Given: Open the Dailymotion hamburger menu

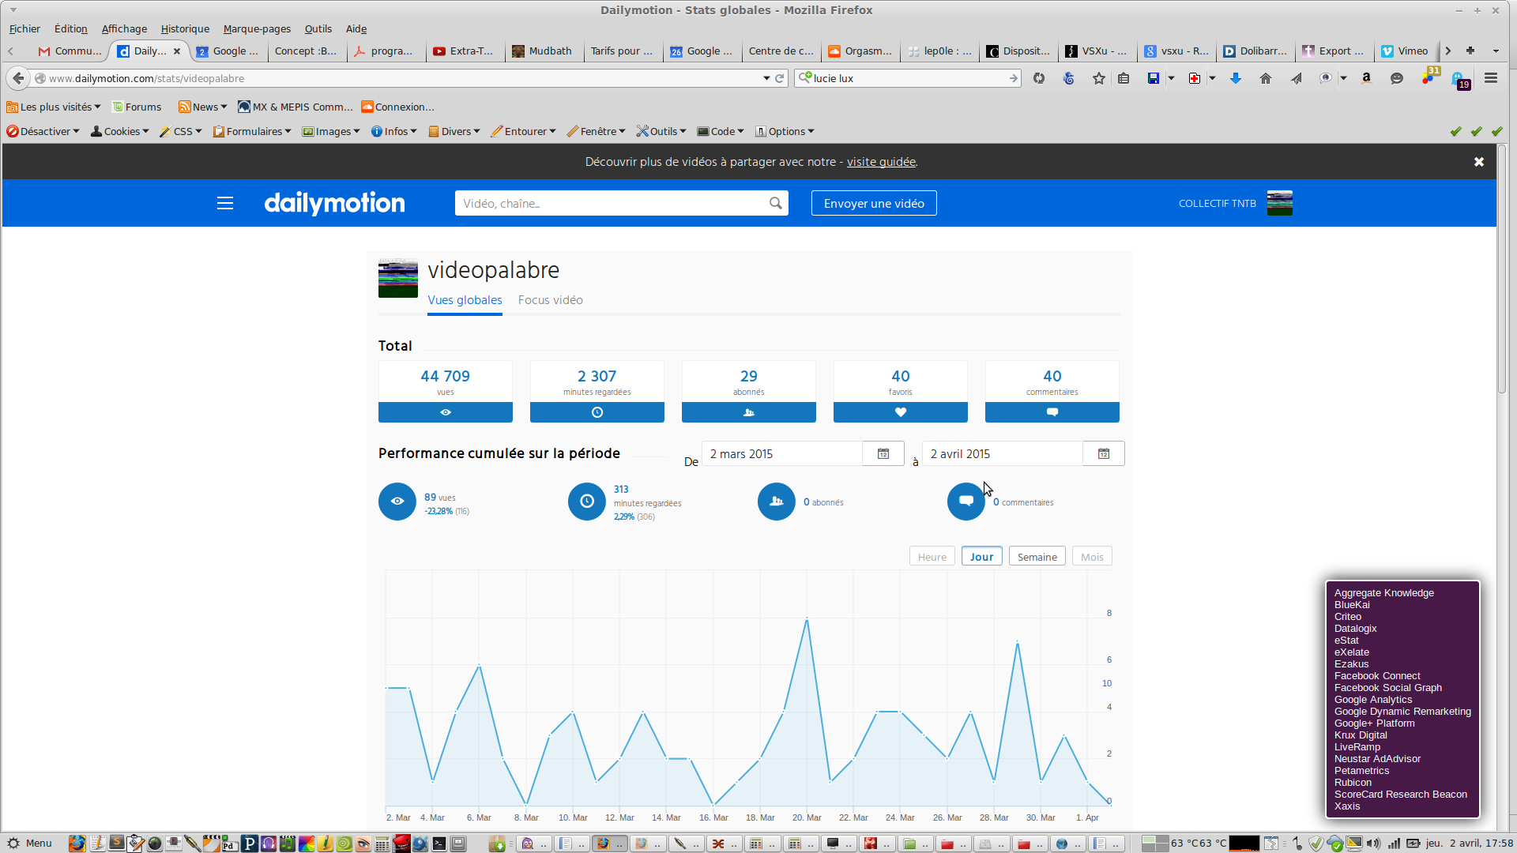Looking at the screenshot, I should click(x=225, y=203).
